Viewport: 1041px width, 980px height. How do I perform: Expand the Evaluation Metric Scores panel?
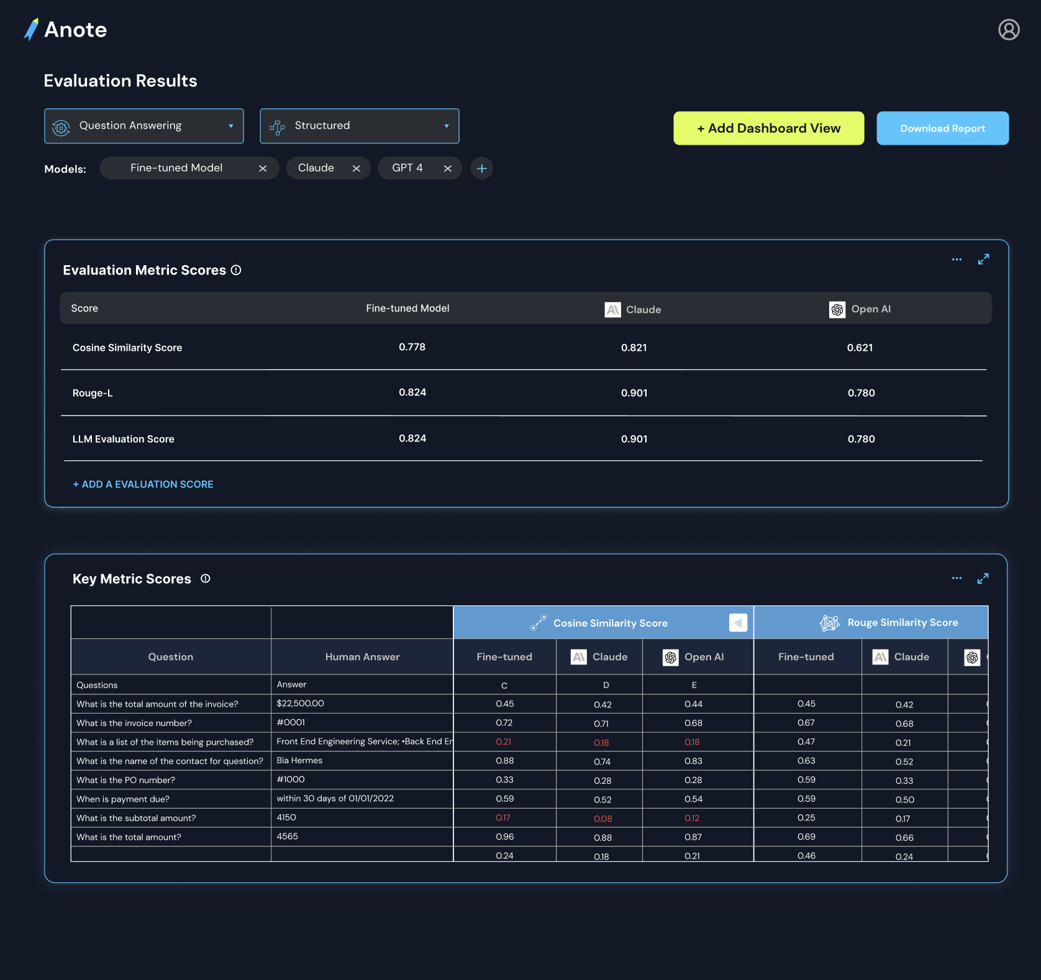point(984,260)
